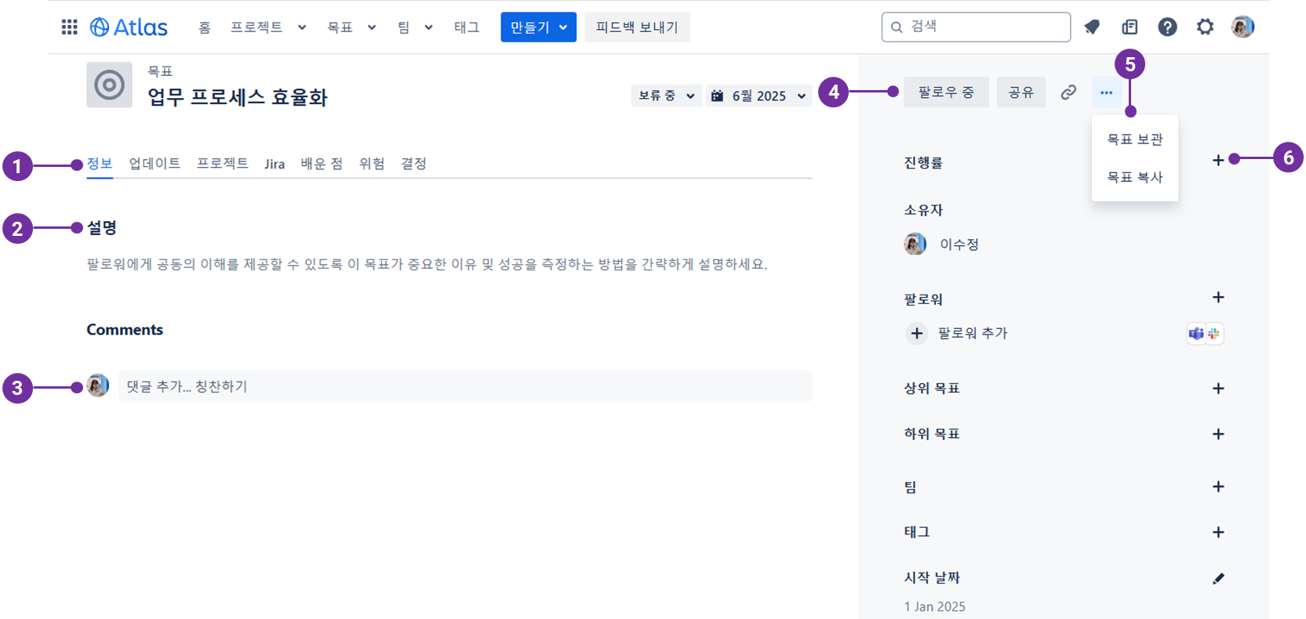
Task: Click the search magnifier icon
Action: click(x=897, y=27)
